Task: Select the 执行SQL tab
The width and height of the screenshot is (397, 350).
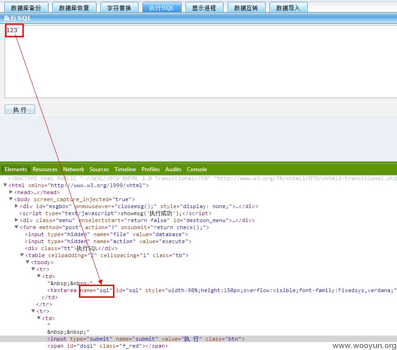Action: pos(162,7)
